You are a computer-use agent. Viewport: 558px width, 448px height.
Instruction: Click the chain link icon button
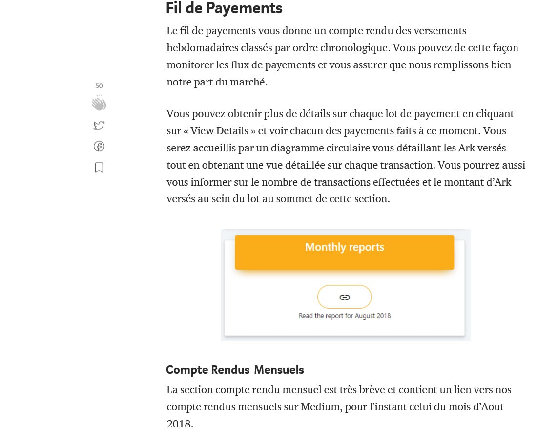click(x=345, y=297)
